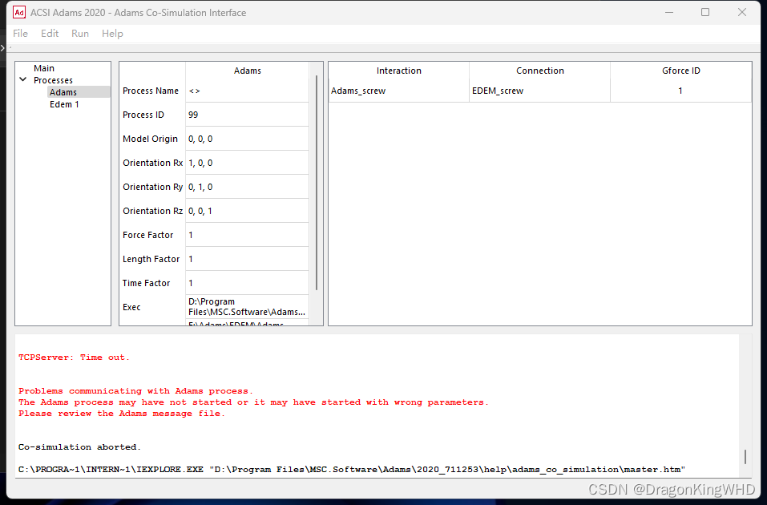Image resolution: width=767 pixels, height=505 pixels.
Task: Click the Orientation Ry label
Action: coord(152,187)
